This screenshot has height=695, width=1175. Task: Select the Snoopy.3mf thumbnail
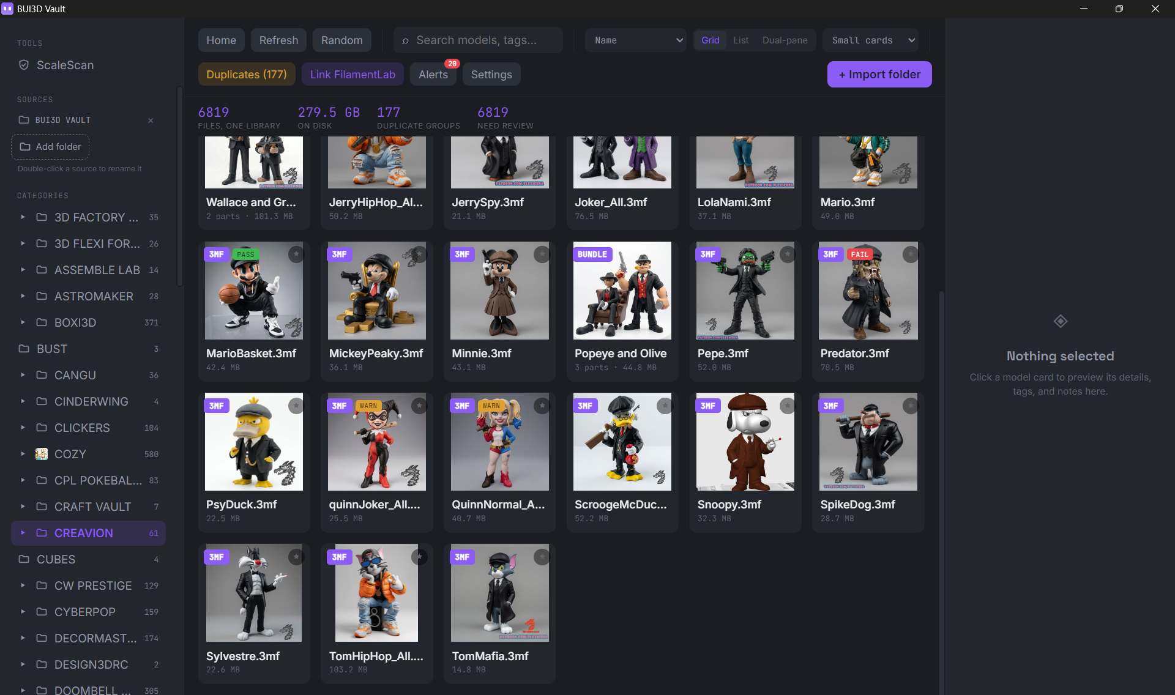click(745, 442)
